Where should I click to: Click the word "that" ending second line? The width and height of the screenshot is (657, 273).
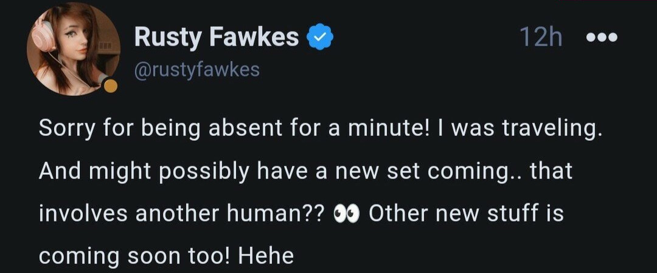click(552, 172)
